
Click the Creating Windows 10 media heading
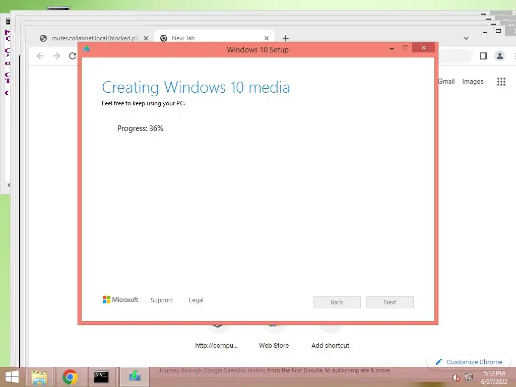click(196, 88)
